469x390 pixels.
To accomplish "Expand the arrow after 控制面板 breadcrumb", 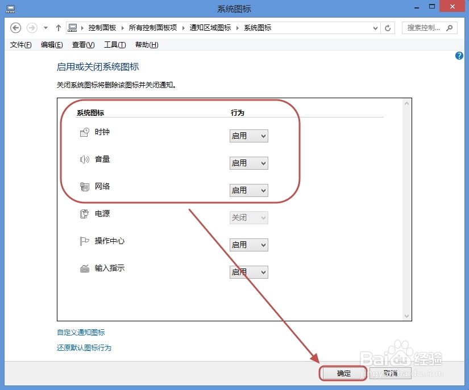I will tap(123, 28).
